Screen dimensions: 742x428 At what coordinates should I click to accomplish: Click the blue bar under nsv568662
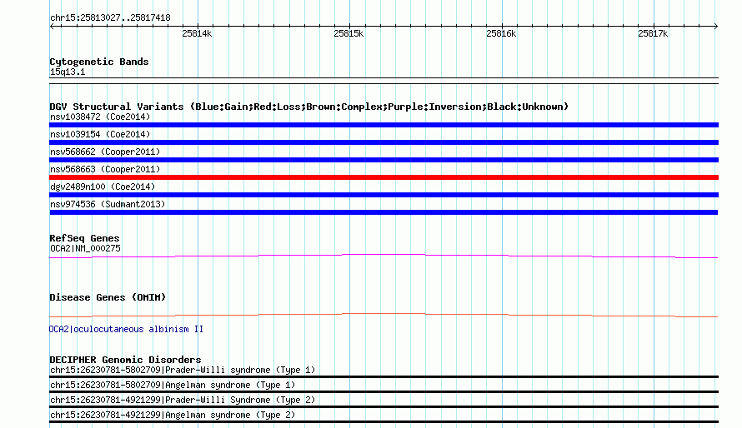(384, 160)
